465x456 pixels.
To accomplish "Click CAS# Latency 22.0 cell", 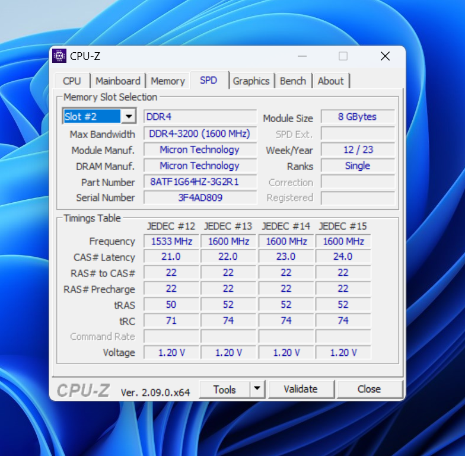I will coord(228,256).
